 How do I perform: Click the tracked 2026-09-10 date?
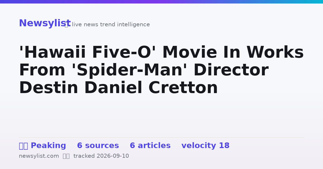pos(101,156)
